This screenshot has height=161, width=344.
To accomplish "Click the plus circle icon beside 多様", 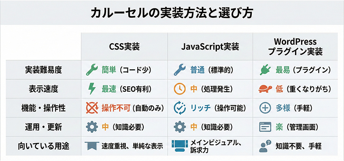I will point(265,108).
